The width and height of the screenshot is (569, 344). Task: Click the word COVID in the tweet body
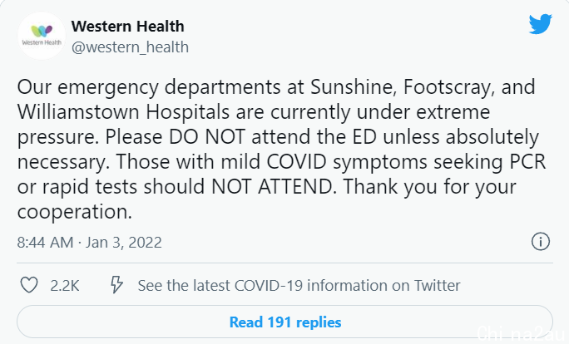(297, 162)
